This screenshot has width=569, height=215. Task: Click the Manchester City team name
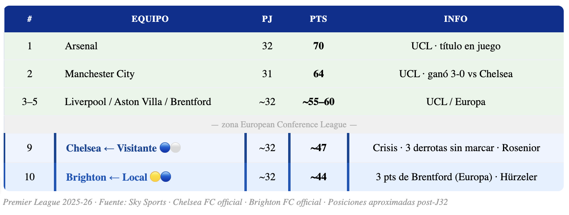tap(100, 74)
